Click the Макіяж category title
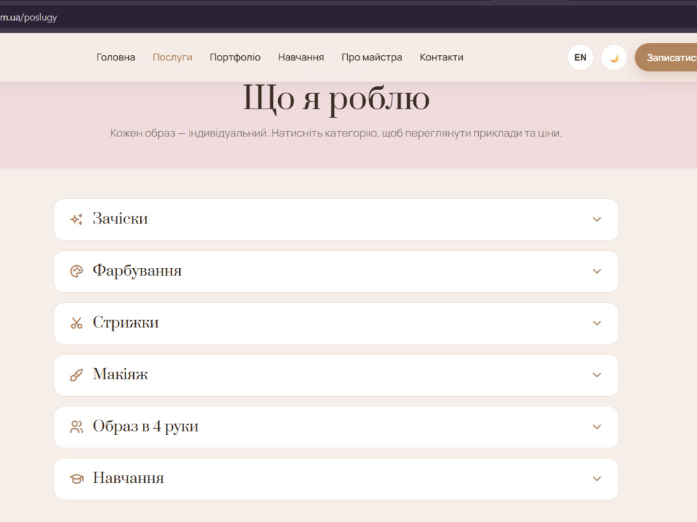Image resolution: width=697 pixels, height=522 pixels. [x=120, y=374]
